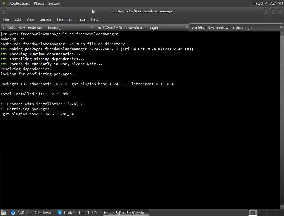Open the Applications menu
284x216 pixels.
[x=20, y=3]
